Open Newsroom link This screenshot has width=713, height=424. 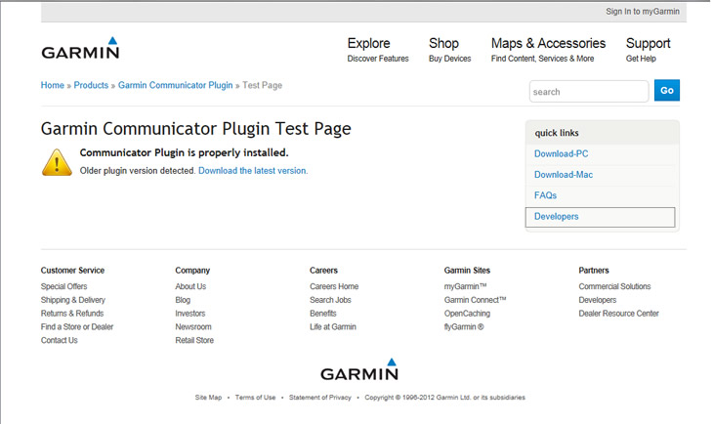(x=193, y=326)
